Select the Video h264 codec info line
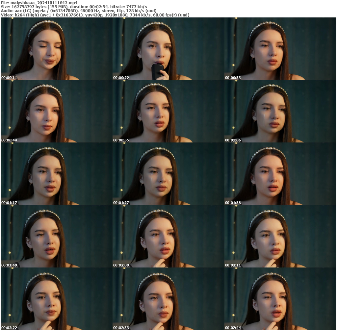The image size is (337, 330). click(x=95, y=15)
